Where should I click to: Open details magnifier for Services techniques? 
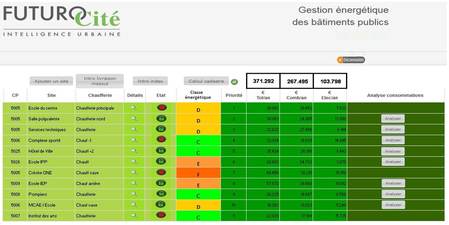pyautogui.click(x=134, y=129)
